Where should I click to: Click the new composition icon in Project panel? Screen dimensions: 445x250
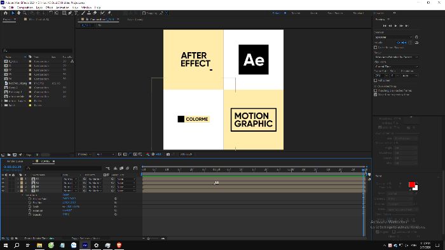point(15,155)
